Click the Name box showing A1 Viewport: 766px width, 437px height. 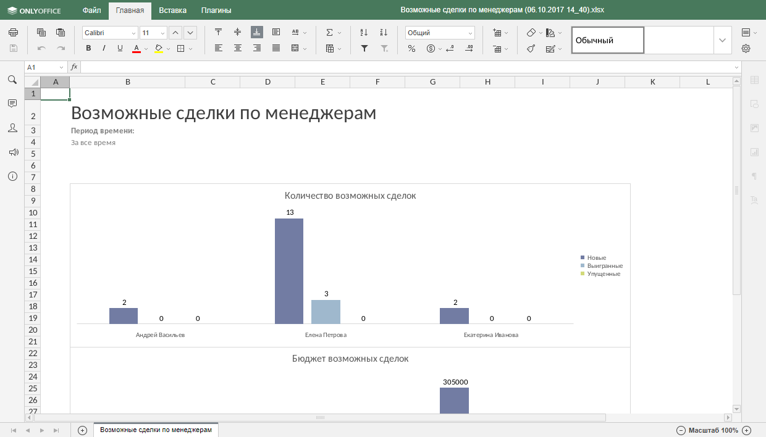click(45, 67)
